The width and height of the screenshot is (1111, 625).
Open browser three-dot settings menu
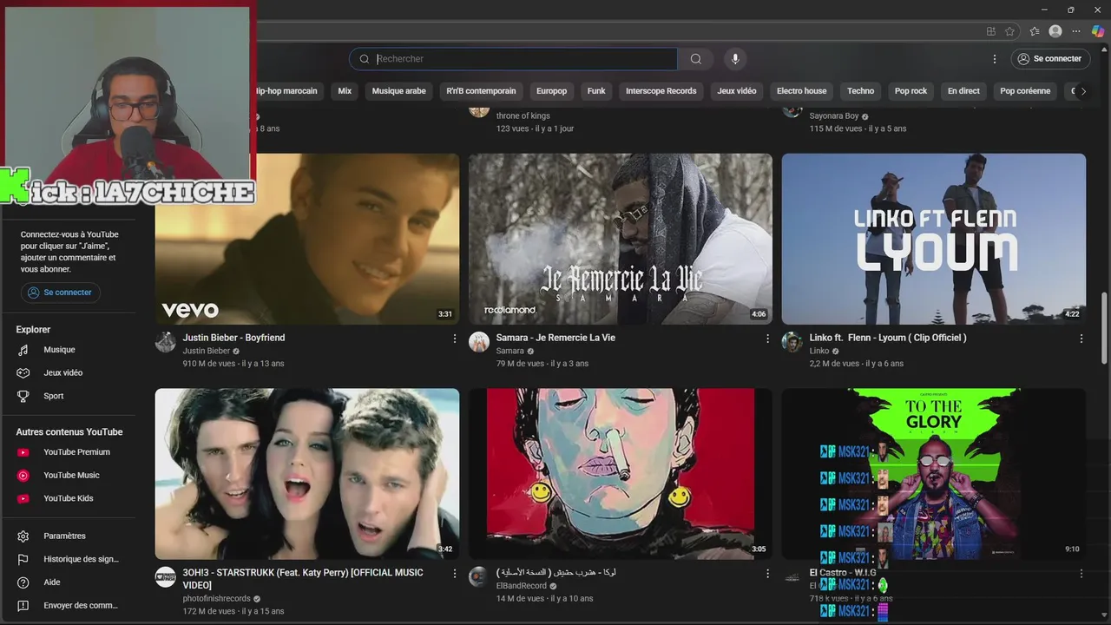click(1076, 31)
